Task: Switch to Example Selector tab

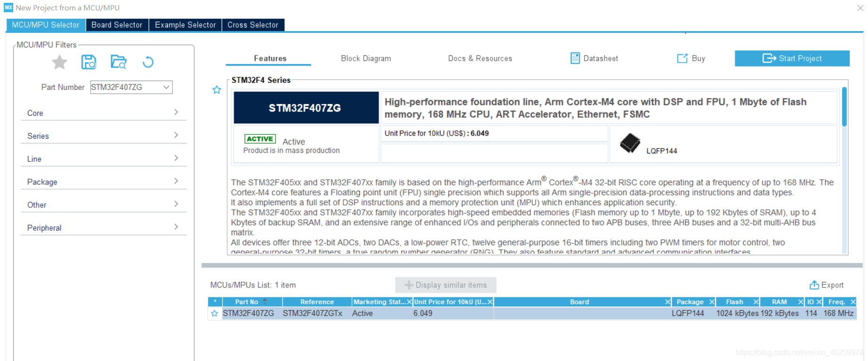Action: [x=186, y=25]
